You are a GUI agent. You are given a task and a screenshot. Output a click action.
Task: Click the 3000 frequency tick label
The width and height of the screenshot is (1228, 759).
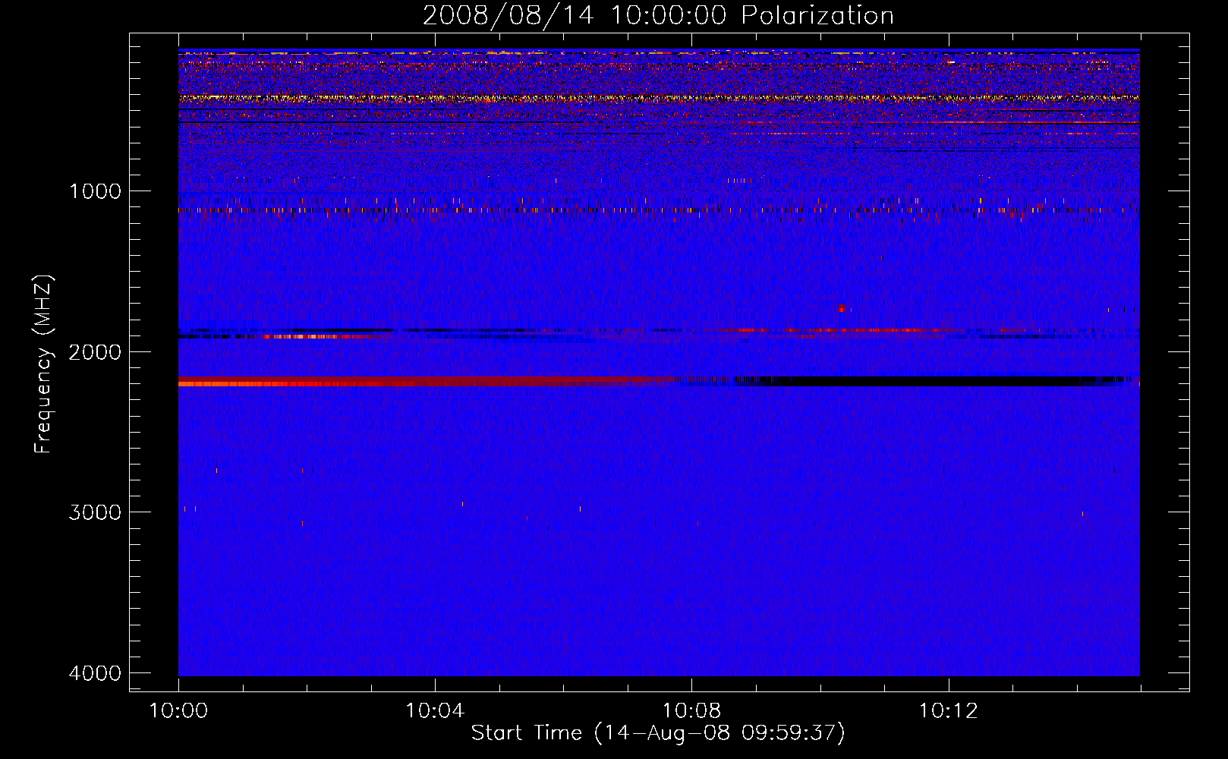coord(95,512)
